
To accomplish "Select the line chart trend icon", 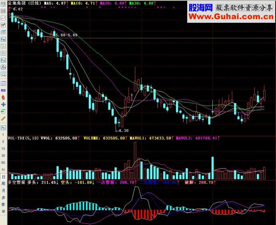I will [x=3, y=18].
